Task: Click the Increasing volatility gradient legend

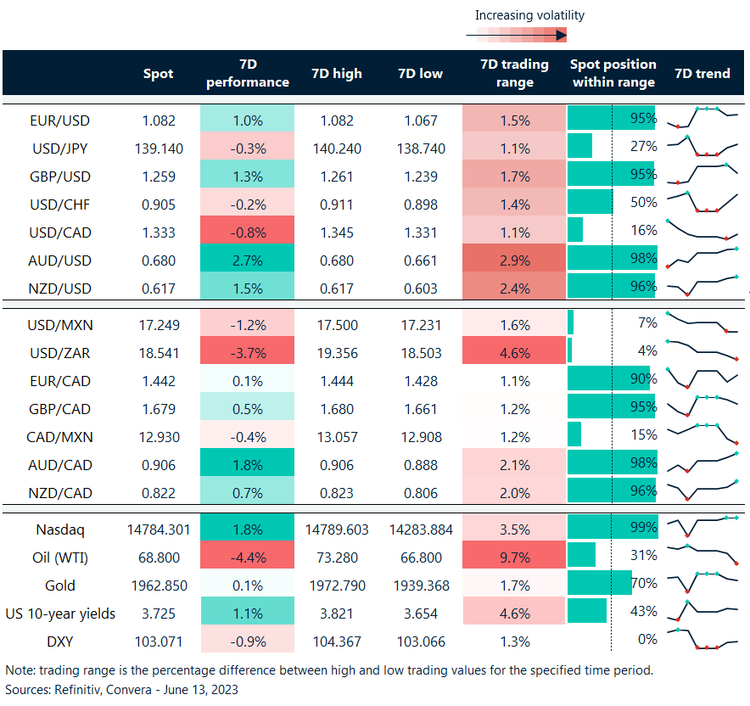Action: pyautogui.click(x=517, y=35)
